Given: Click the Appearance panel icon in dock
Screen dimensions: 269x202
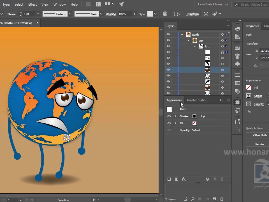Looking at the screenshot, I should (x=237, y=103).
